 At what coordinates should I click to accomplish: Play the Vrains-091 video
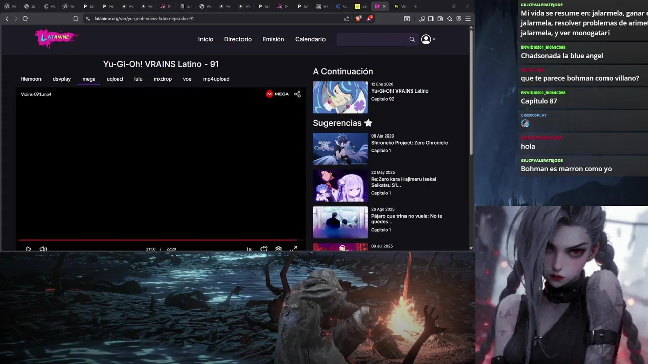point(28,249)
